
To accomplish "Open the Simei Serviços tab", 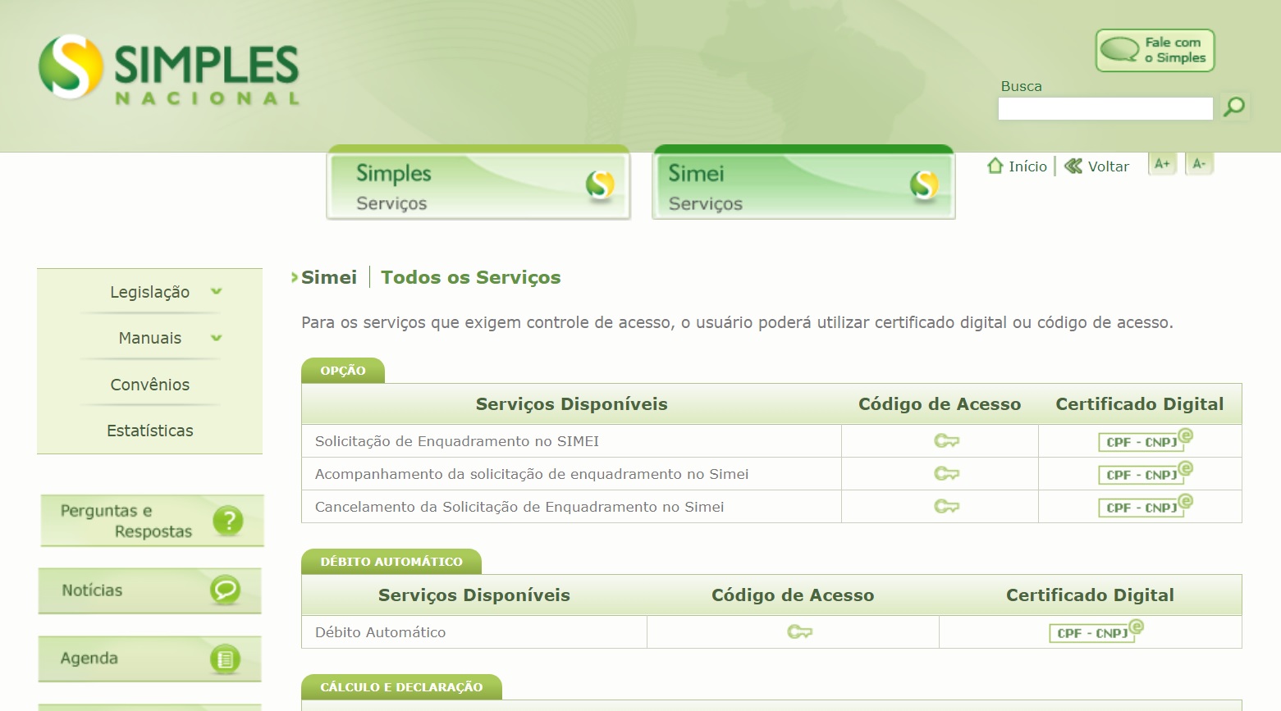I will point(803,184).
